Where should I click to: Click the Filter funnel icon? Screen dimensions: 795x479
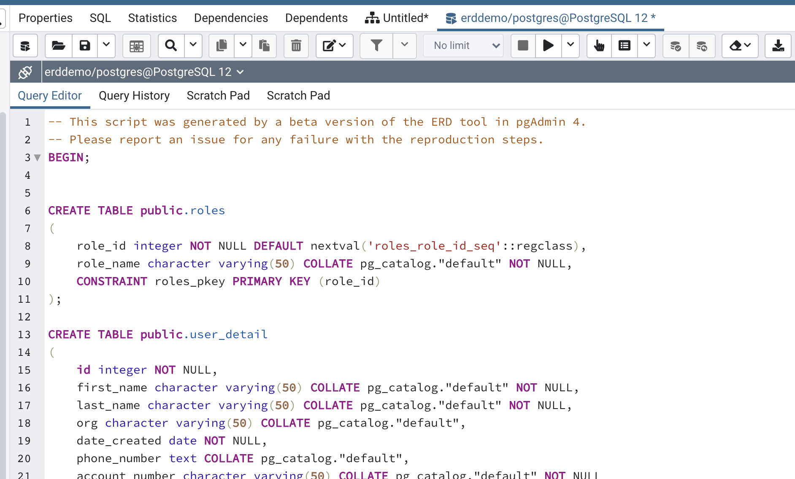[376, 46]
